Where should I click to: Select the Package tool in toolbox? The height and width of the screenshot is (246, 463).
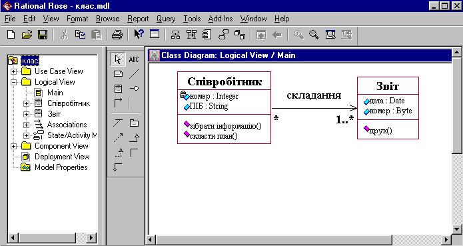(134, 123)
